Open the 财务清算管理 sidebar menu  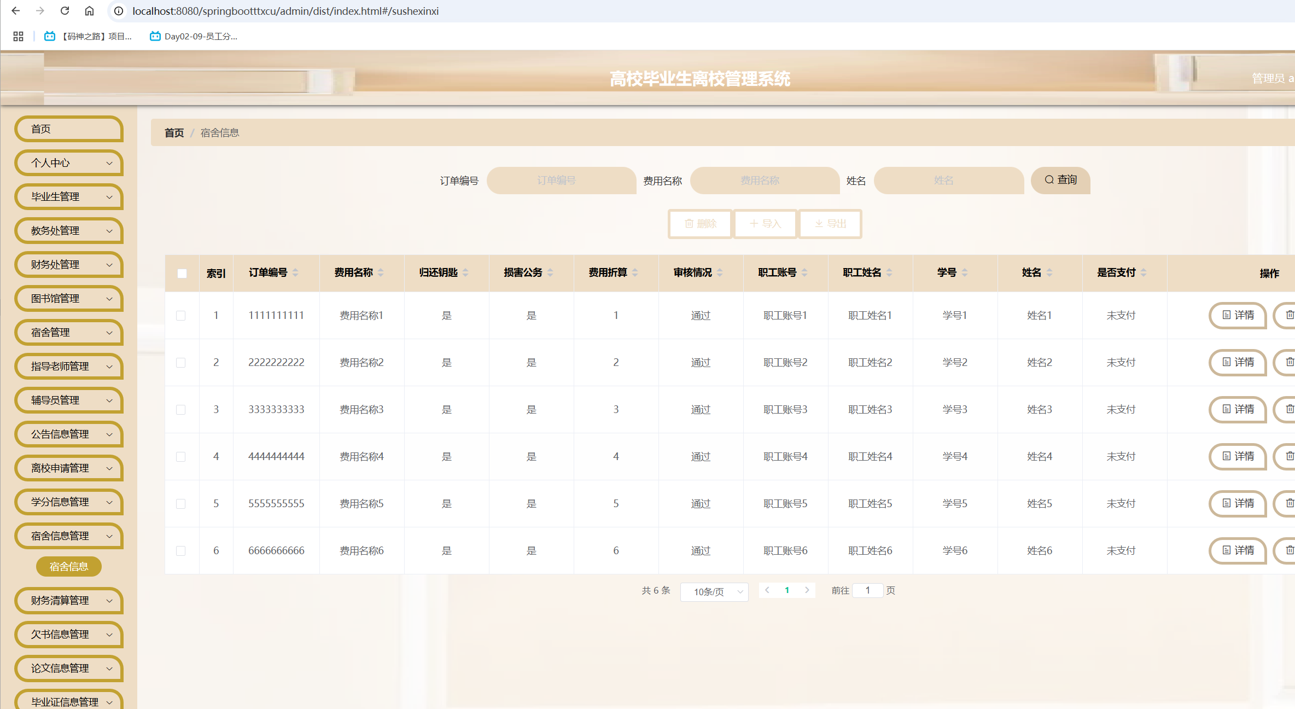tap(69, 601)
